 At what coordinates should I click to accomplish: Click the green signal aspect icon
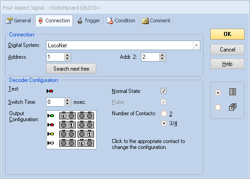point(51,116)
